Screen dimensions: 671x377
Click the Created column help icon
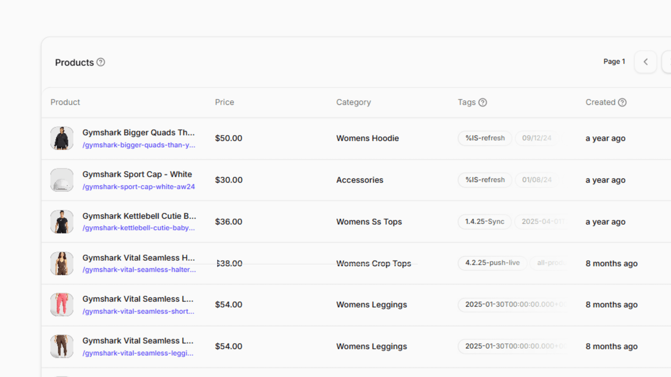[x=622, y=102]
